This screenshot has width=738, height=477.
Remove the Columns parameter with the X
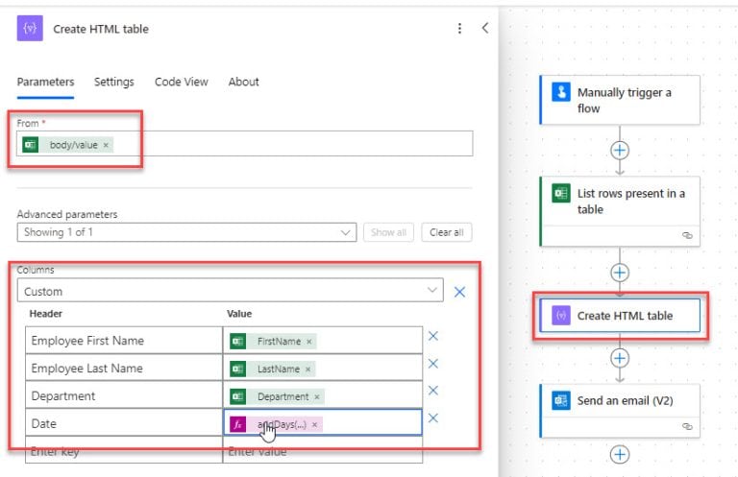click(x=460, y=292)
